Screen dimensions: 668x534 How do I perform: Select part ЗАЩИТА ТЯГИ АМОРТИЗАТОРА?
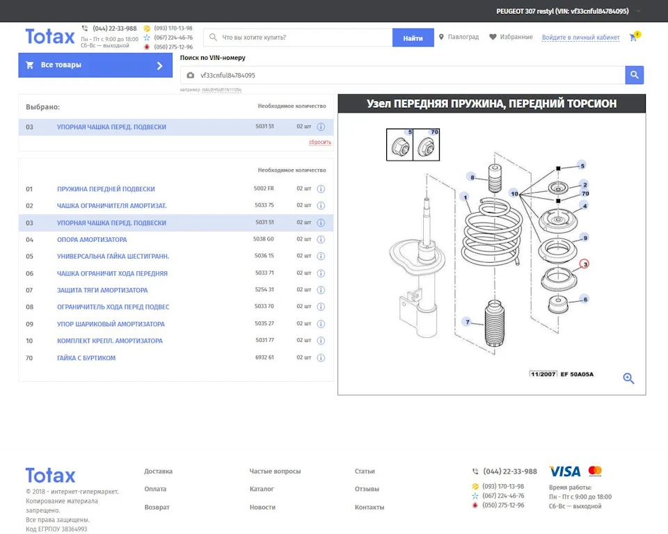coord(102,290)
